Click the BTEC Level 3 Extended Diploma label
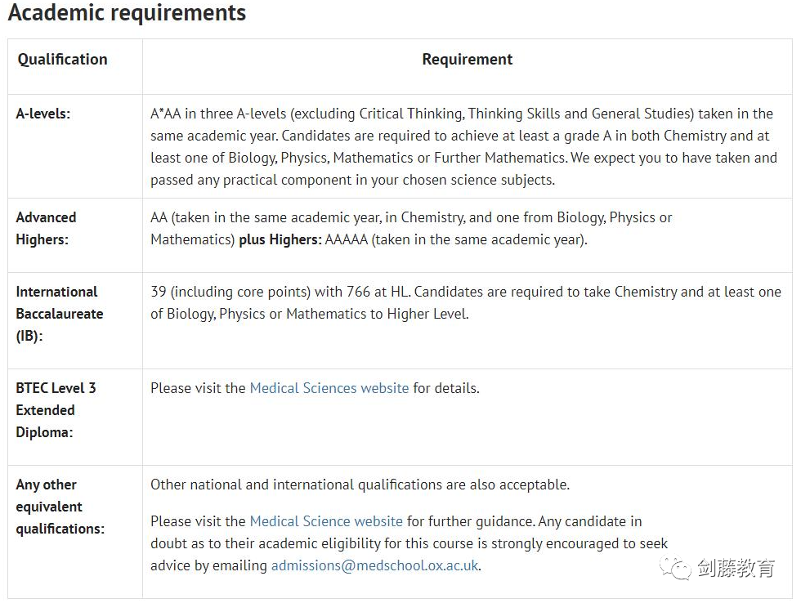Screen dimensions: 801x603 tap(56, 410)
